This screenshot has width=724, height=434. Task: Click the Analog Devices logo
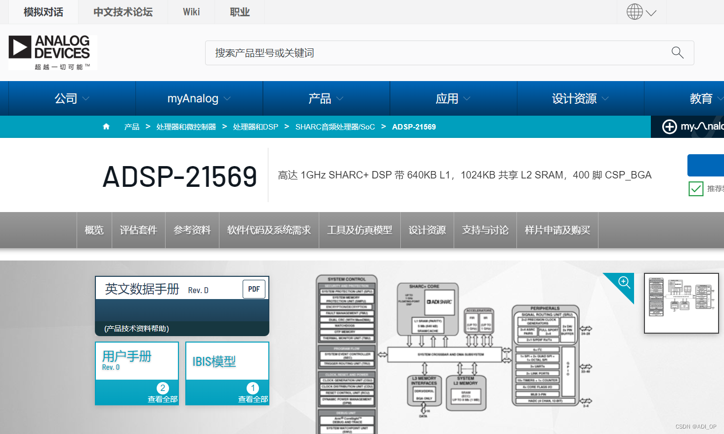point(52,51)
